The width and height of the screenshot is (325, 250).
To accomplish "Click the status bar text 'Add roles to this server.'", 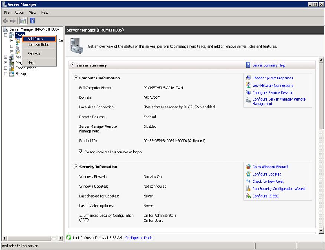I will 20,246.
